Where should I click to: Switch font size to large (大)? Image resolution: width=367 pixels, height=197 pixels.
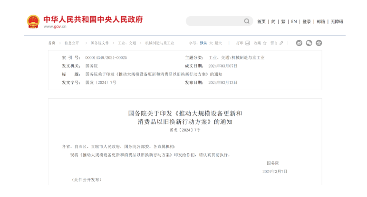point(211,43)
